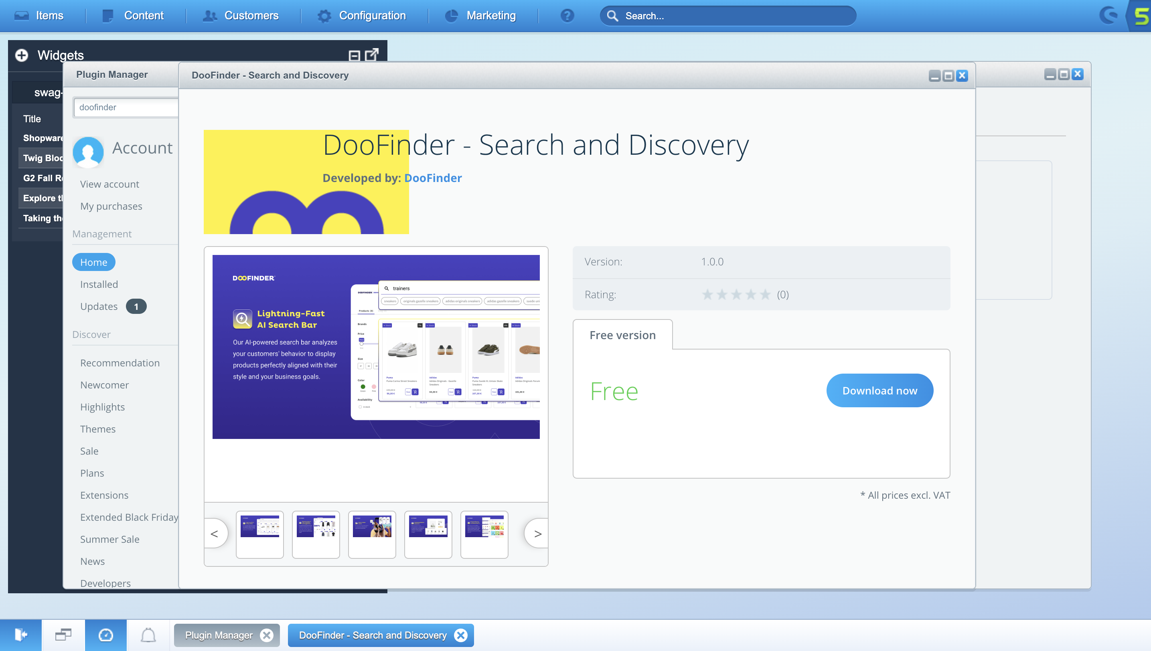Close the Plugin Manager window

[1078, 74]
